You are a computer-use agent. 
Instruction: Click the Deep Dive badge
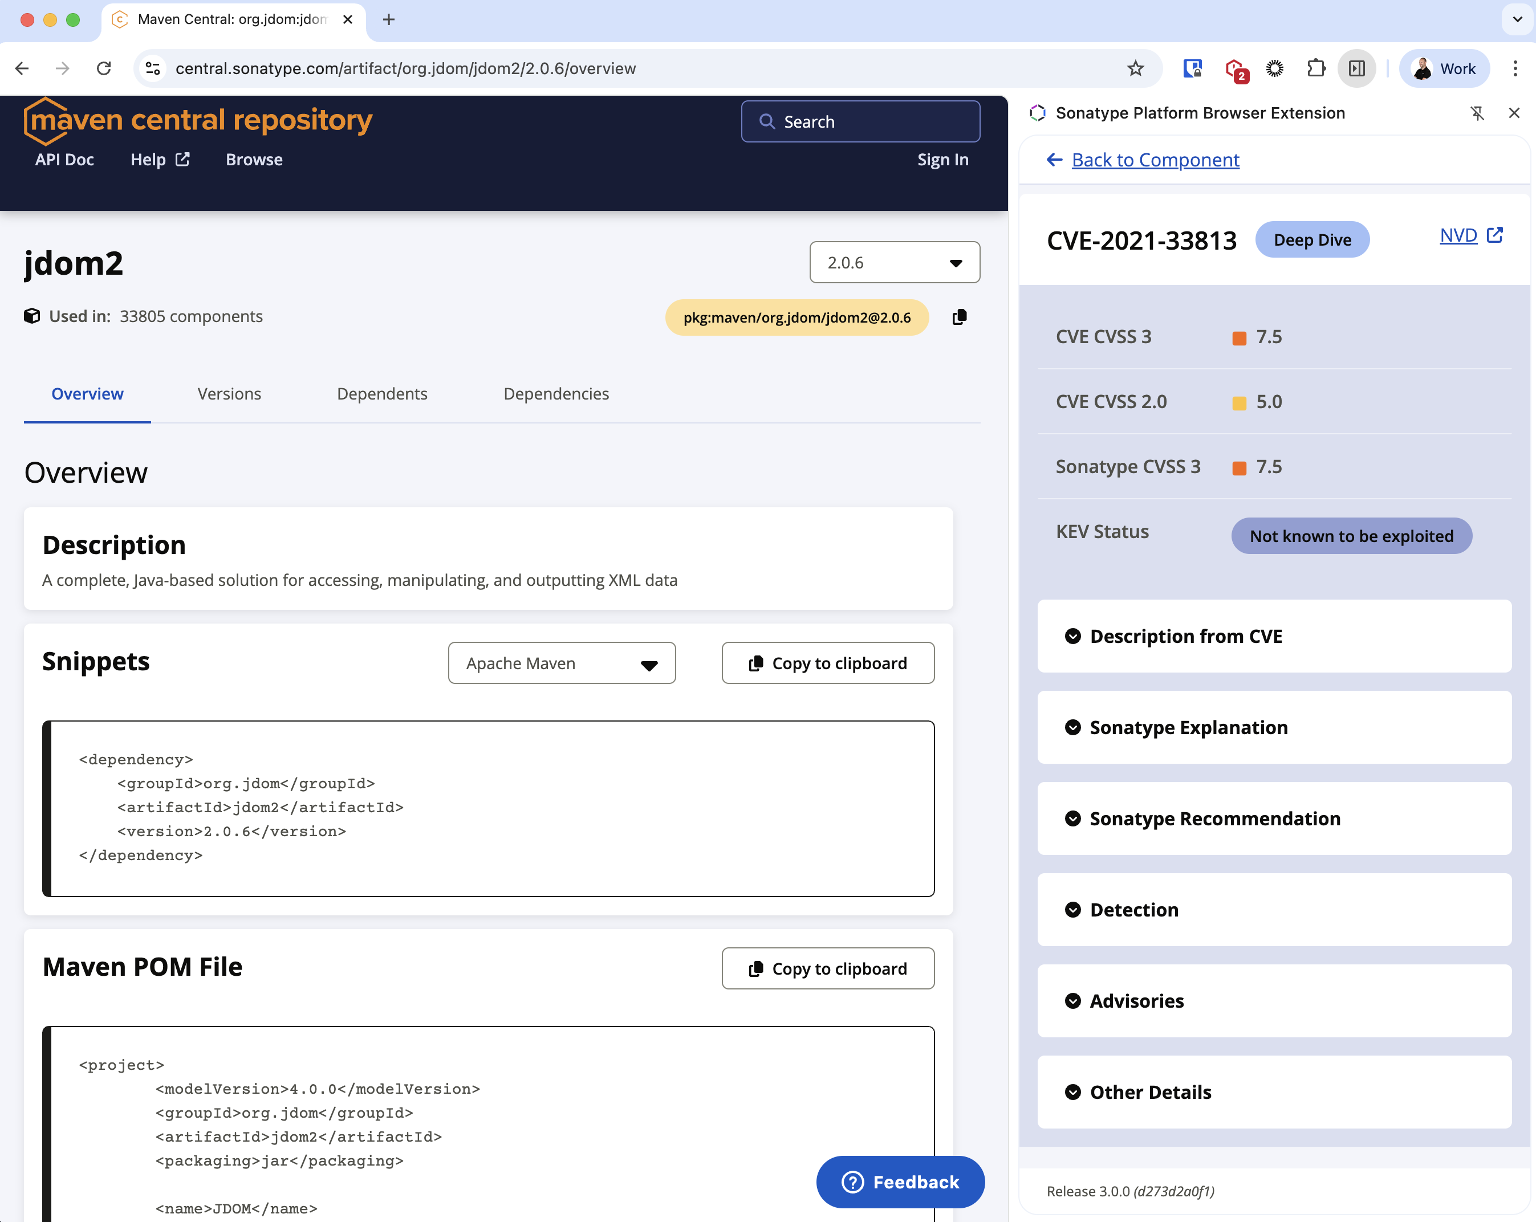[x=1312, y=240]
